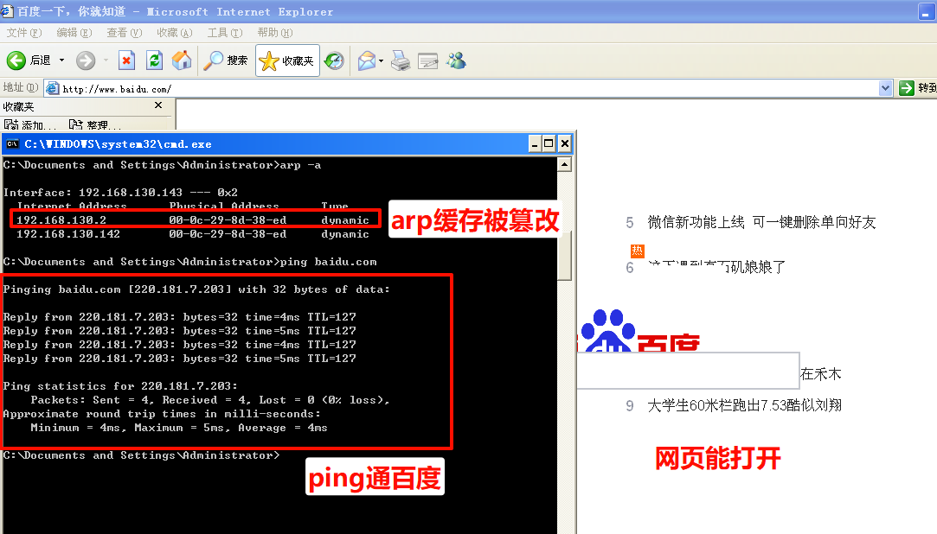
Task: Minimize the cmd.exe window
Action: click(x=535, y=143)
